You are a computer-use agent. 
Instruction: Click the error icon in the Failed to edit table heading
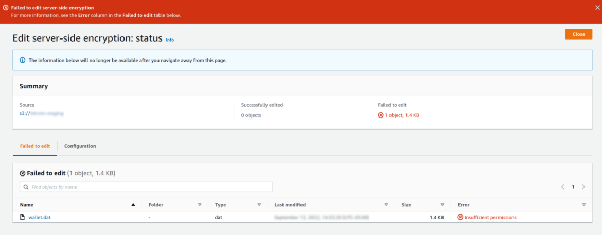pos(22,173)
